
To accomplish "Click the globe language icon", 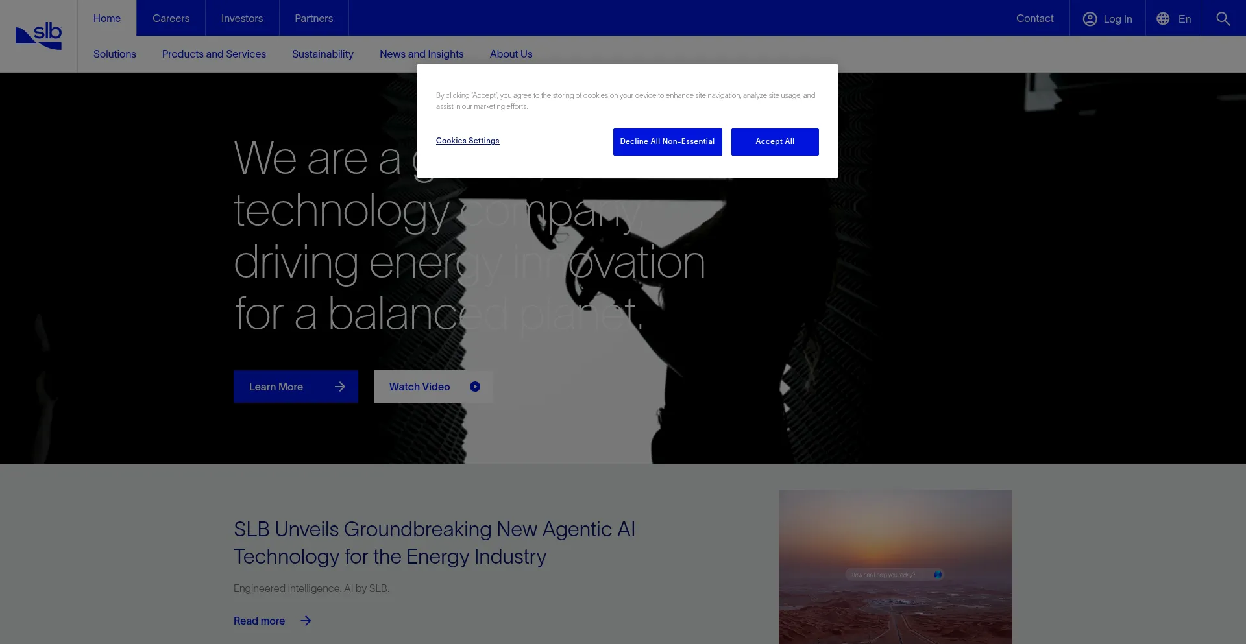I will (x=1163, y=19).
